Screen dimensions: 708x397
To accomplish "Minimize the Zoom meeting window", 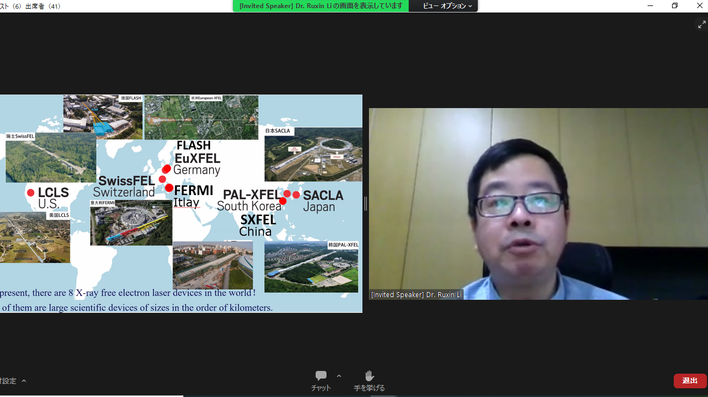I will pos(650,6).
